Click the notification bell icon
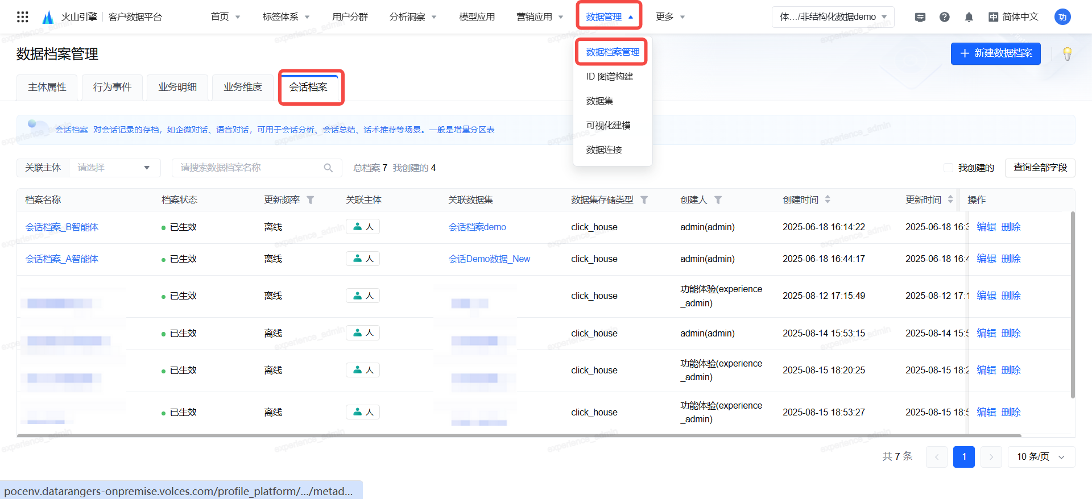This screenshot has width=1092, height=499. pos(969,17)
